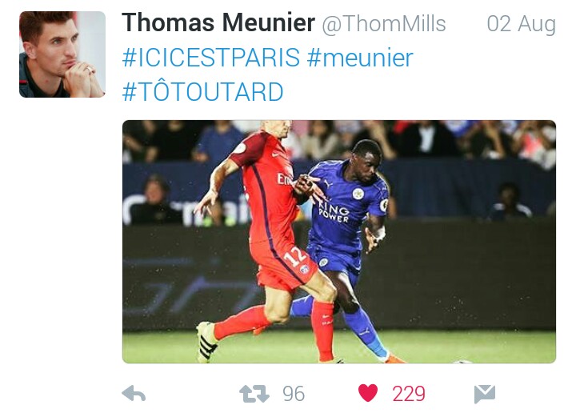Click the number 12 on red shorts

coord(294,255)
